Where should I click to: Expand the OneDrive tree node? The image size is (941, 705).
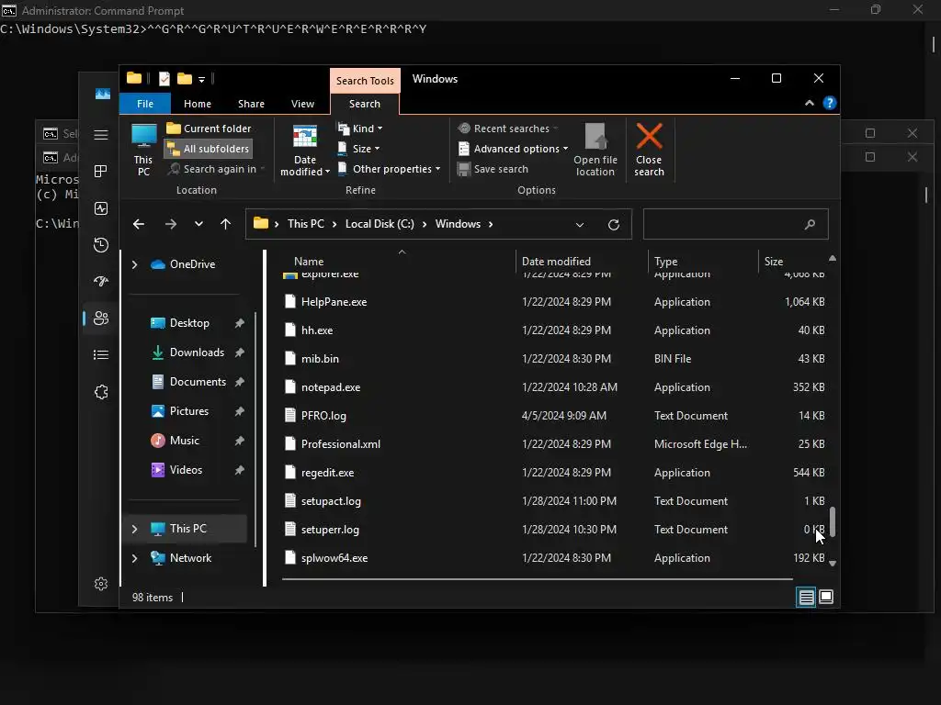134,264
